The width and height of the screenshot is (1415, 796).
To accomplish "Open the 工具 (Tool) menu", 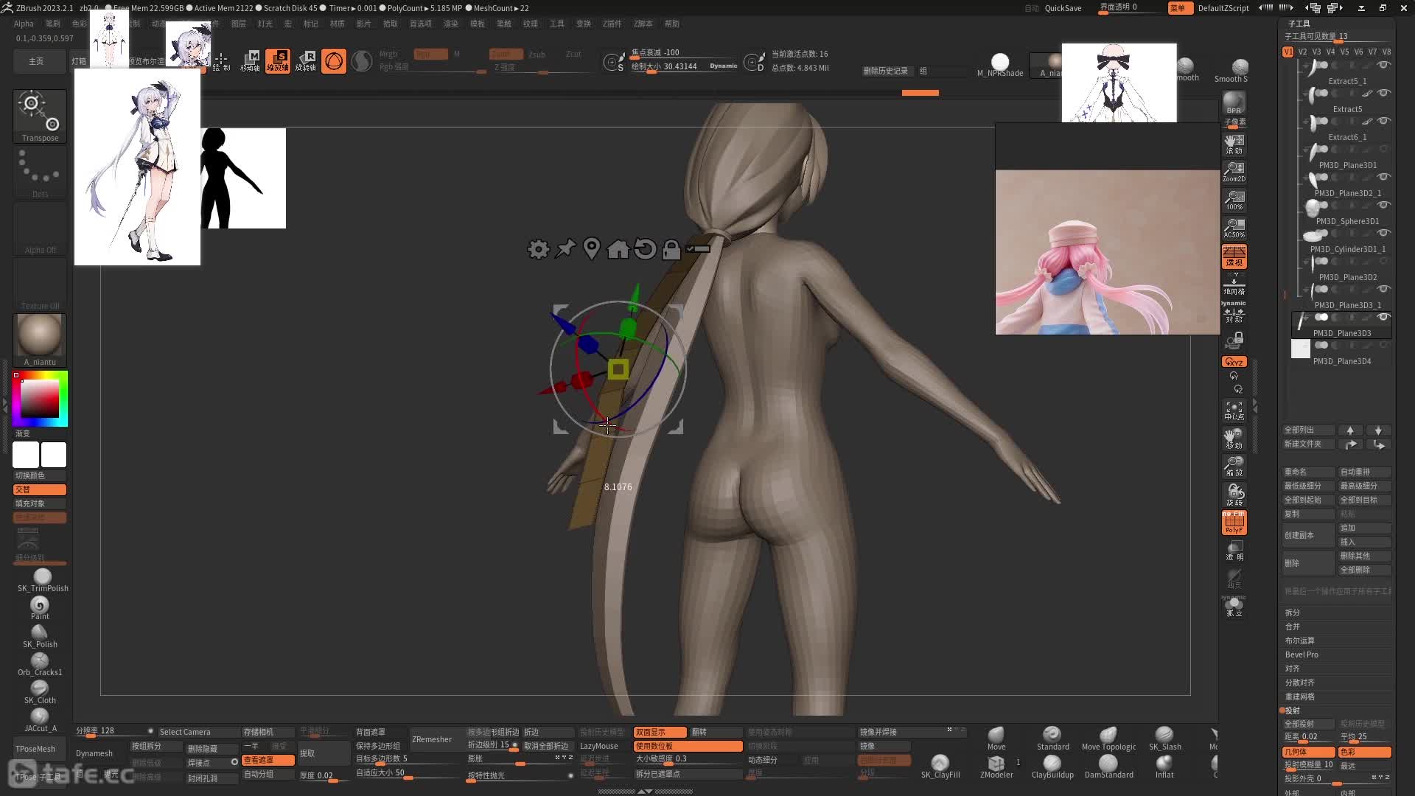I will 556,24.
